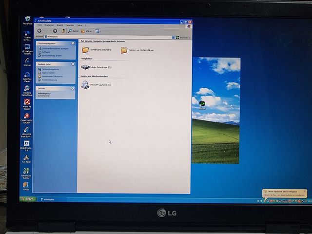Viewport: 312px width, 234px height.
Task: Click the Adresse field showing Arbeitsplatz
Action: (108, 37)
